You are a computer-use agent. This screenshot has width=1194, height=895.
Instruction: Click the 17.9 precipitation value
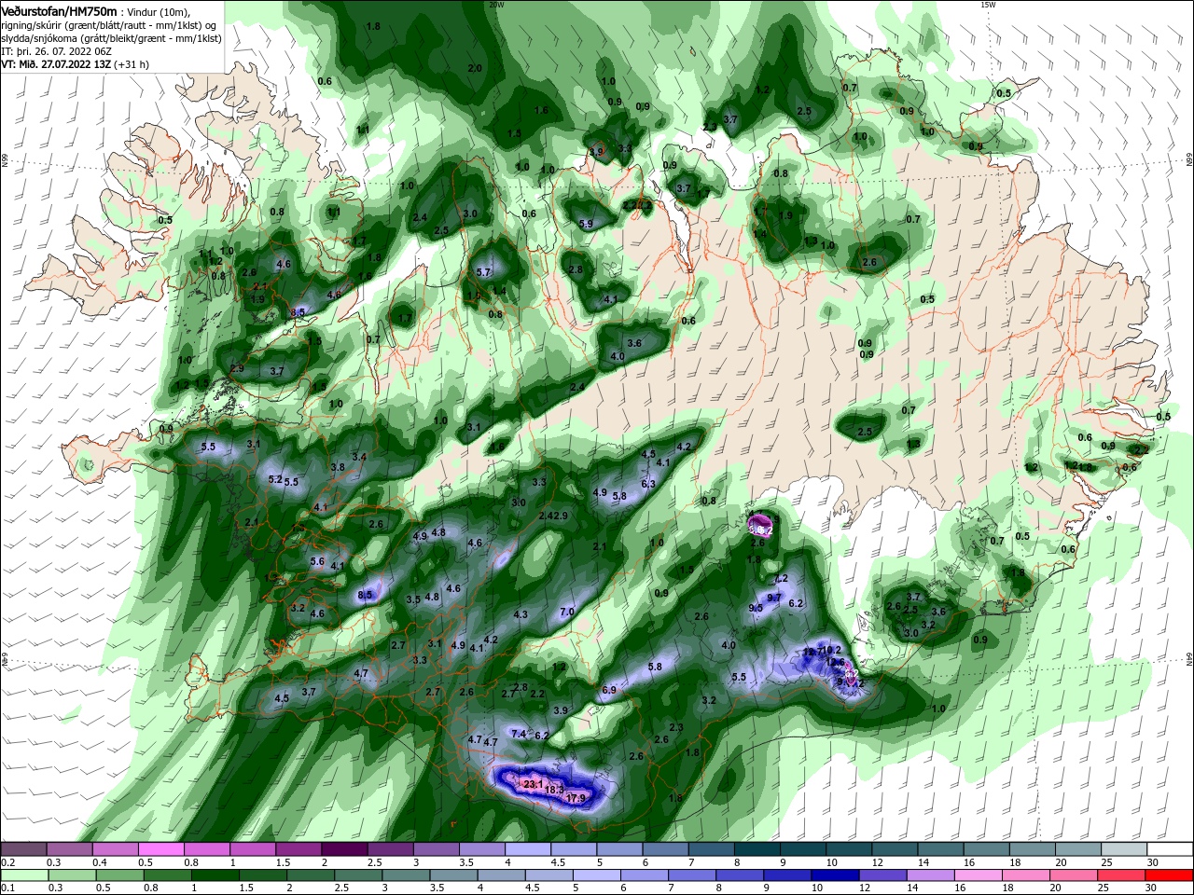point(576,798)
